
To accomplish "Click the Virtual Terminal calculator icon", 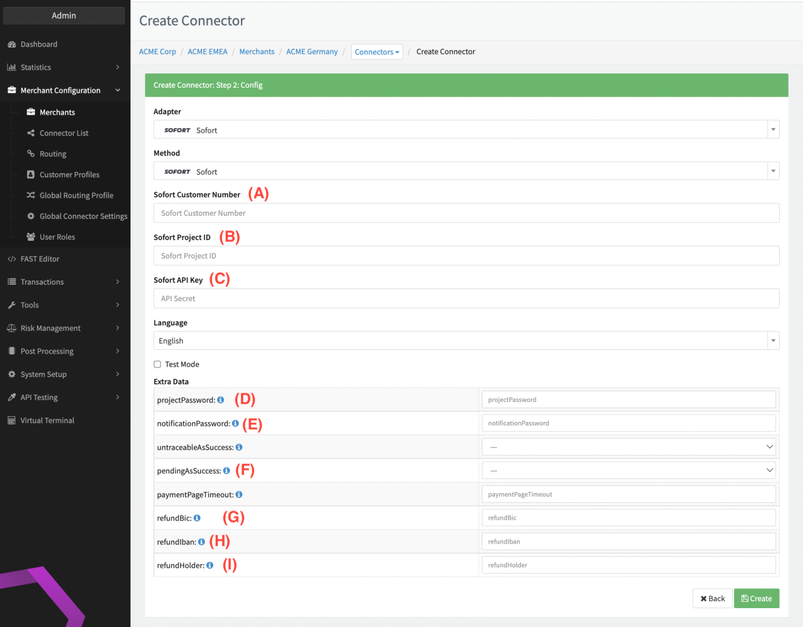I will click(x=11, y=421).
